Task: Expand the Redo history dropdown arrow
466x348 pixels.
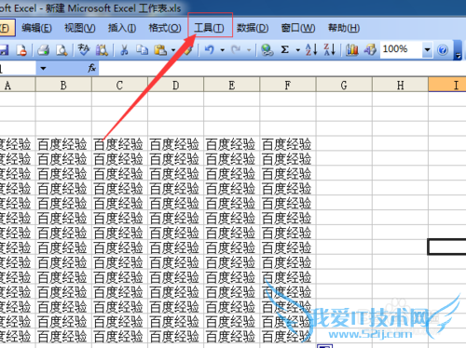Action: pyautogui.click(x=249, y=50)
